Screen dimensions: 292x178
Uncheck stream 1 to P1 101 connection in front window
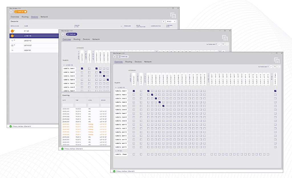click(x=275, y=91)
